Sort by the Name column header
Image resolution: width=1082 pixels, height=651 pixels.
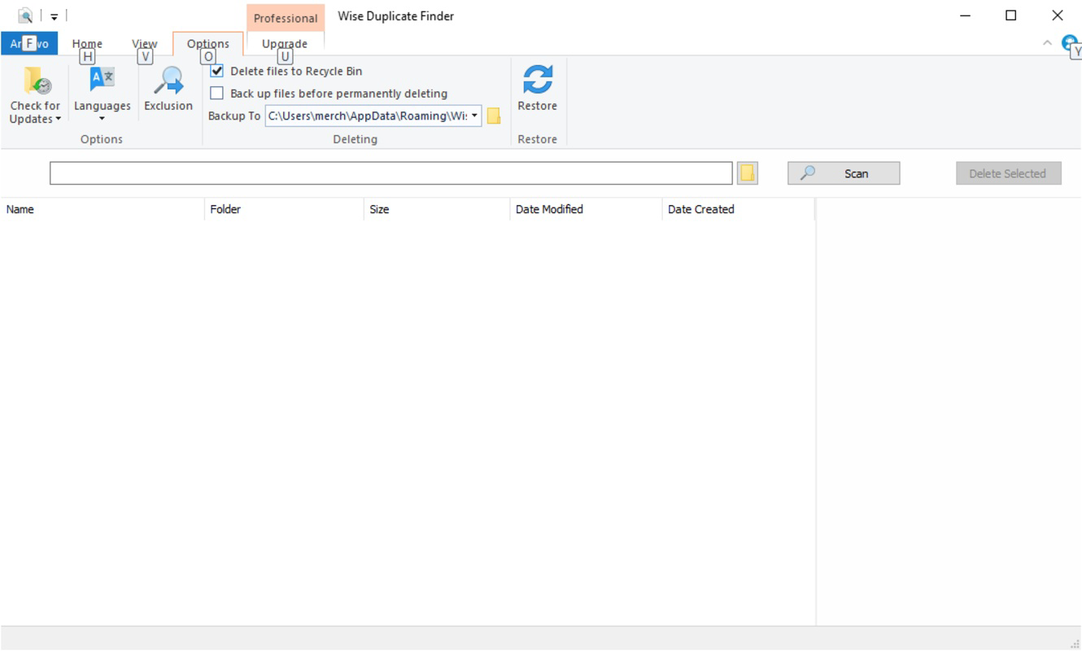click(x=102, y=209)
